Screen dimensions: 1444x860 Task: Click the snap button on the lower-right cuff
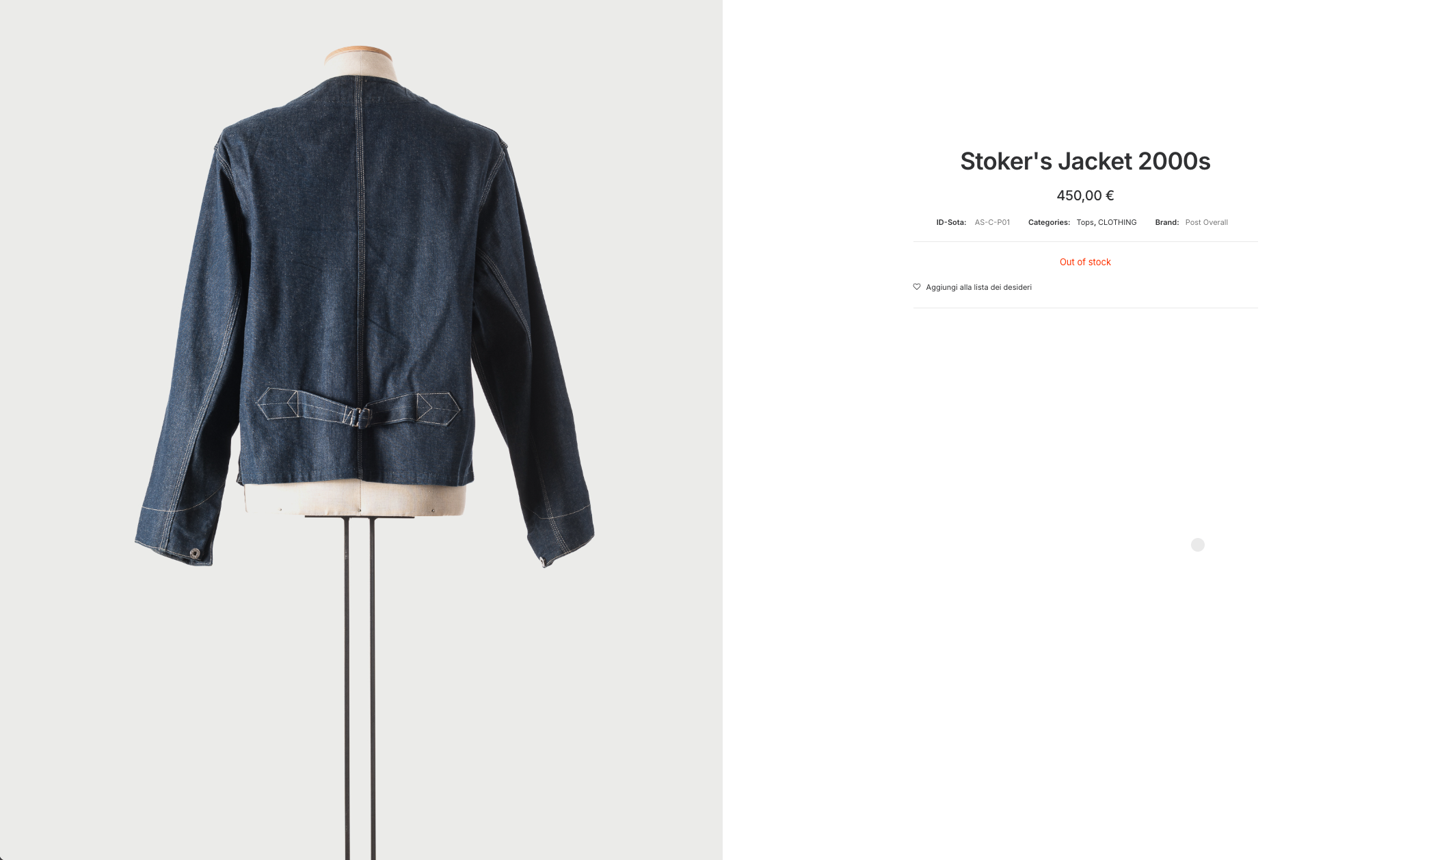[543, 561]
